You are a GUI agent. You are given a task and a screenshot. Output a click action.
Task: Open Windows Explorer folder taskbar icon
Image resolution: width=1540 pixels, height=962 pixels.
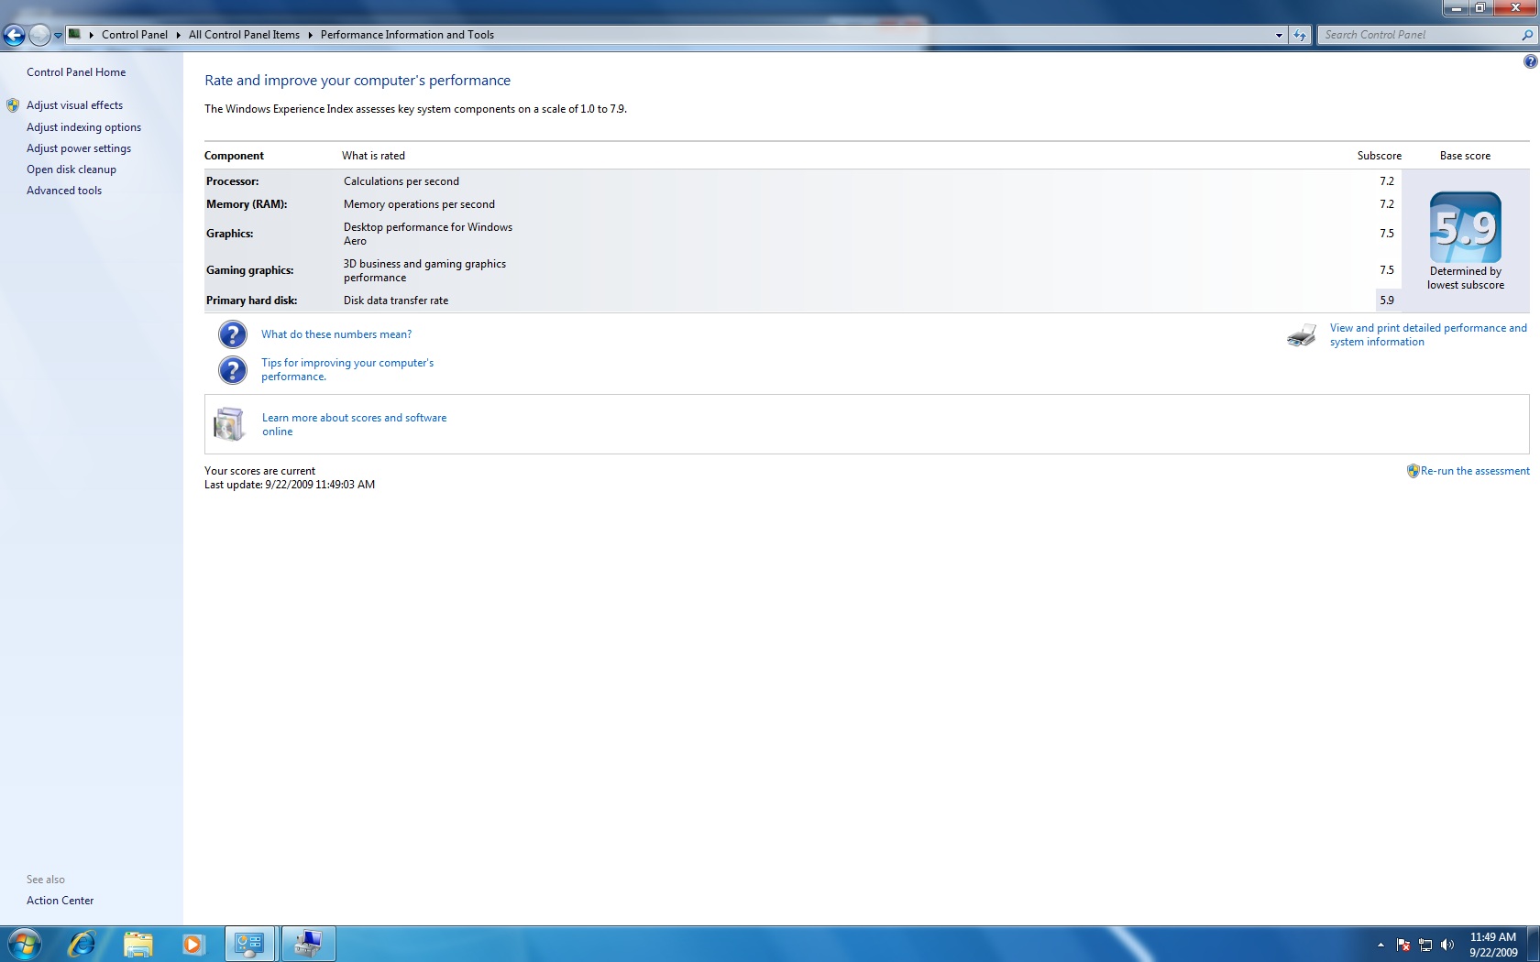pos(137,944)
